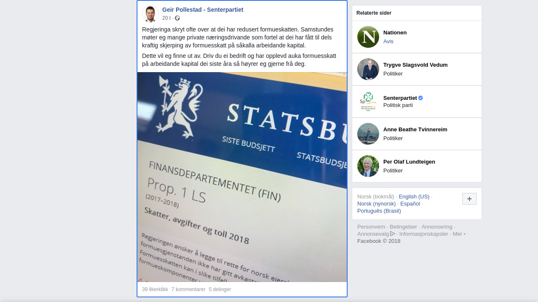
Task: Open Geir Pollestad's profile picture
Action: point(150,14)
